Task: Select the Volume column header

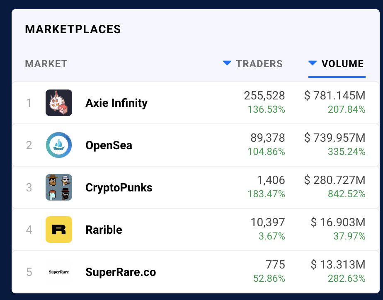Action: pyautogui.click(x=342, y=64)
